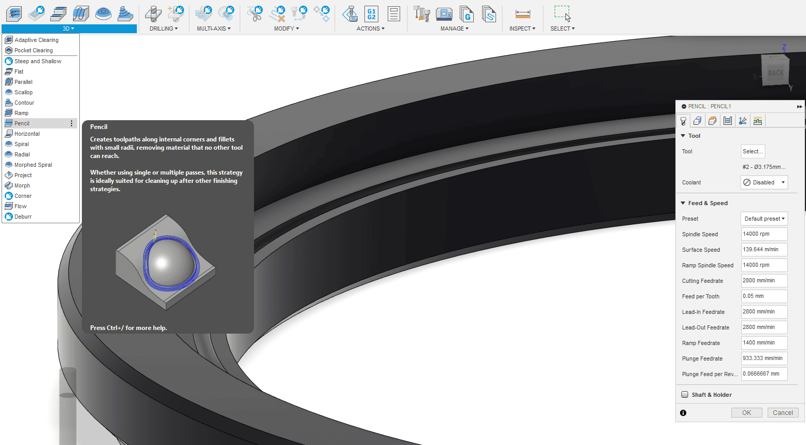Click the Parallel toolbar icon
806x445 pixels.
coord(81,13)
